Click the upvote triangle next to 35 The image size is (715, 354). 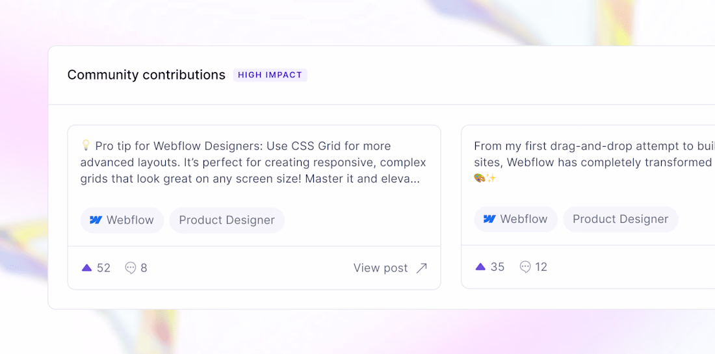480,266
